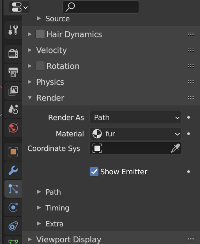Open the World properties tab
This screenshot has width=200, height=244.
(13, 128)
